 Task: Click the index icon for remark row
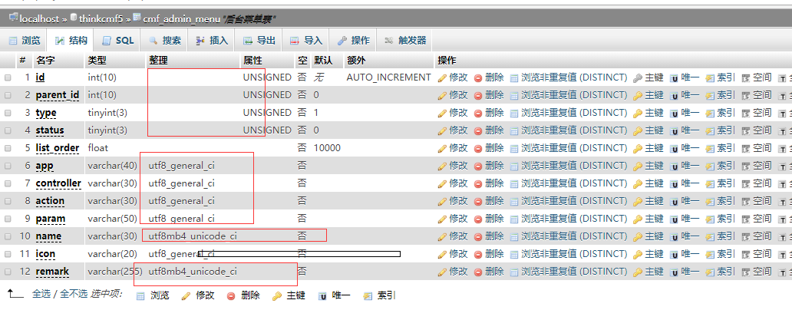coord(710,272)
